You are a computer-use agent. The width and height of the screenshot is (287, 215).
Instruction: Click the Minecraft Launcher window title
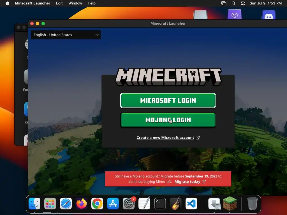click(168, 24)
